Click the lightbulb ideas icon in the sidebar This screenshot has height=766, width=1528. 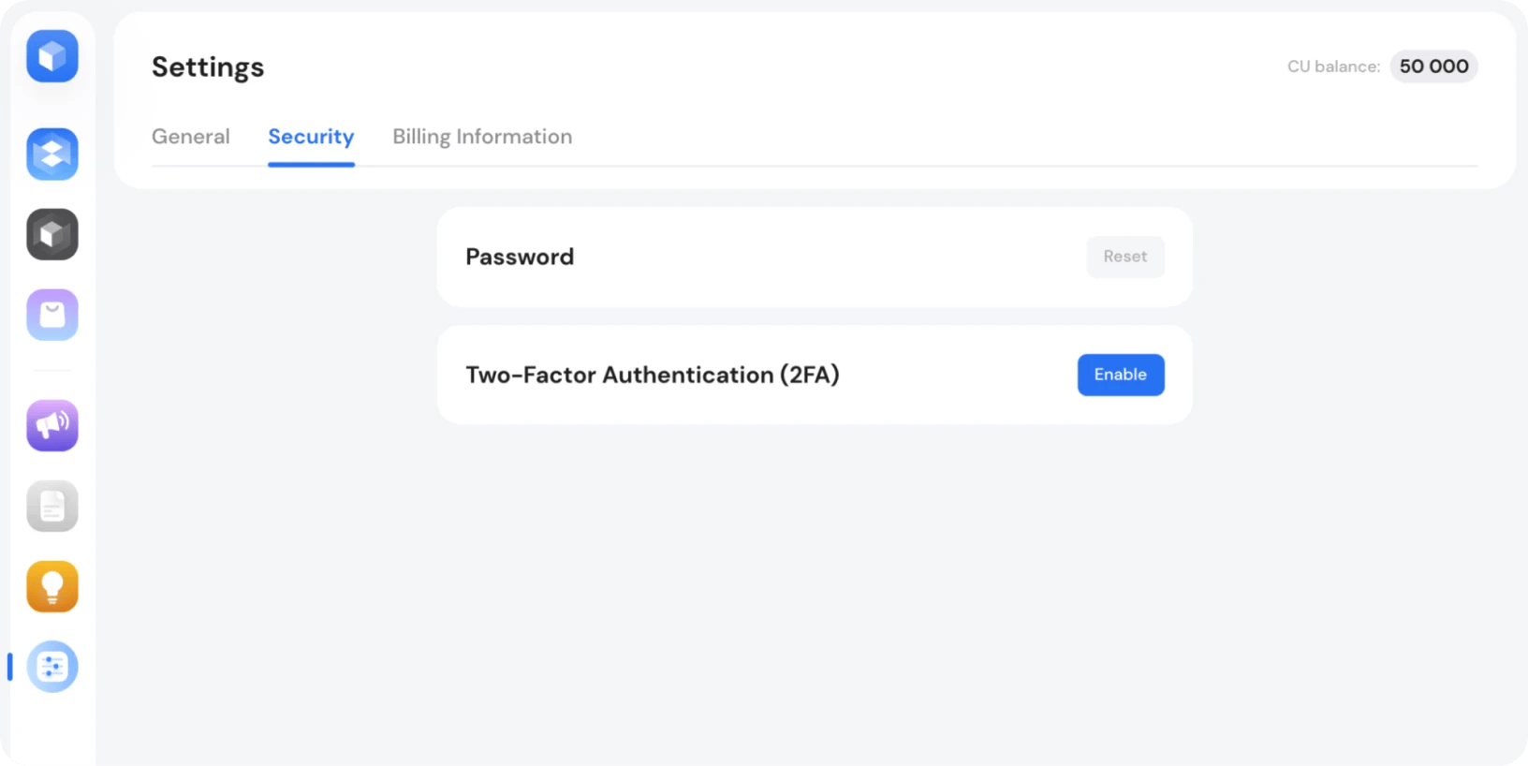[x=51, y=586]
